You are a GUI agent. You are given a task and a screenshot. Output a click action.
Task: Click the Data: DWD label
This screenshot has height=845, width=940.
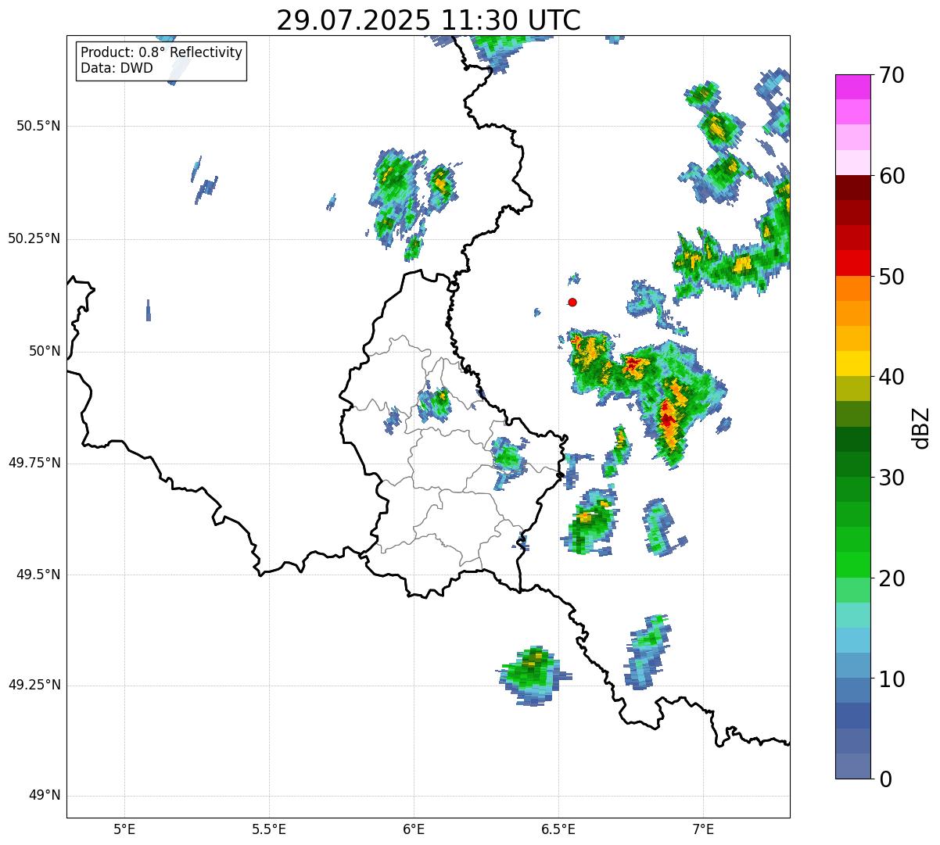117,68
